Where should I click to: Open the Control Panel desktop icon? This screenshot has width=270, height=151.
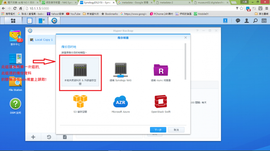pos(15,59)
